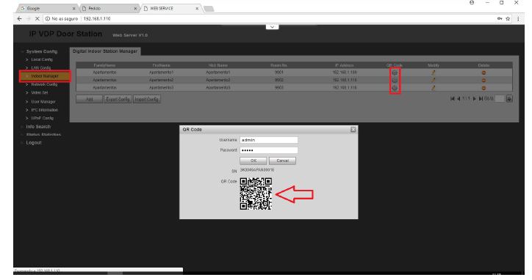Confirm with OK in QR Code dialog
The image size is (532, 280).
[253, 161]
